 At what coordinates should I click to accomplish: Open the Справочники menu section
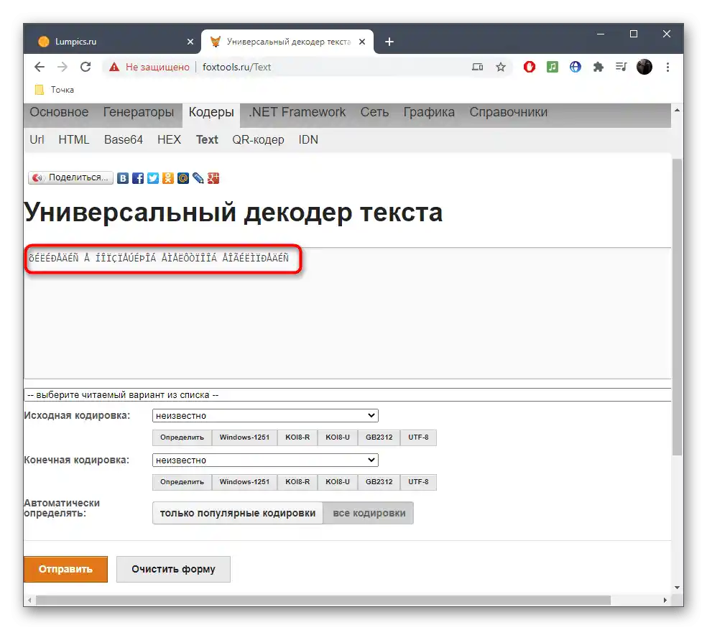pos(508,112)
